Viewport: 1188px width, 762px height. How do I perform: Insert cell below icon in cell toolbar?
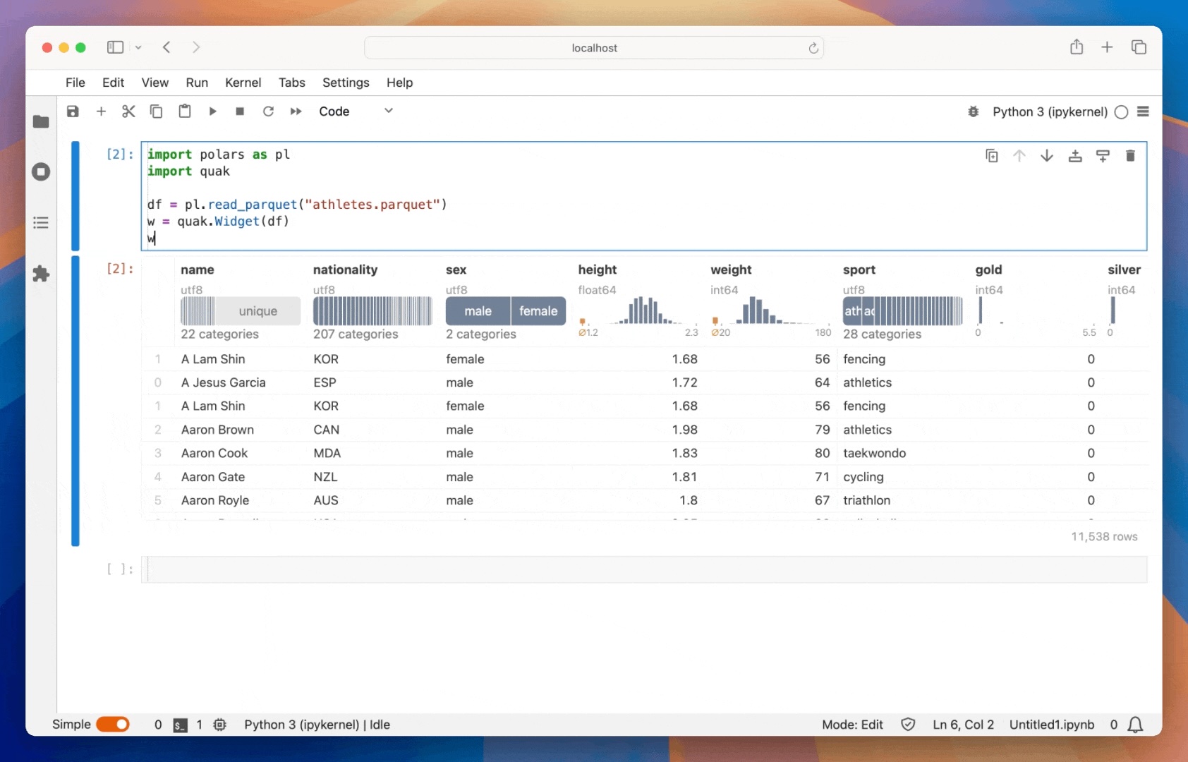[1103, 156]
